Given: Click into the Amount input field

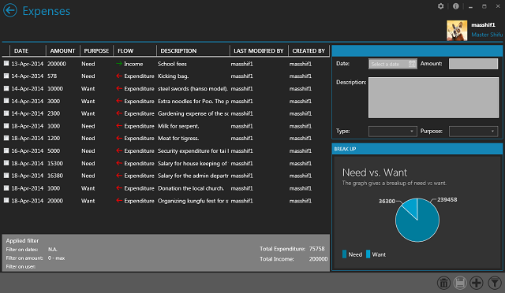Looking at the screenshot, I should 473,64.
